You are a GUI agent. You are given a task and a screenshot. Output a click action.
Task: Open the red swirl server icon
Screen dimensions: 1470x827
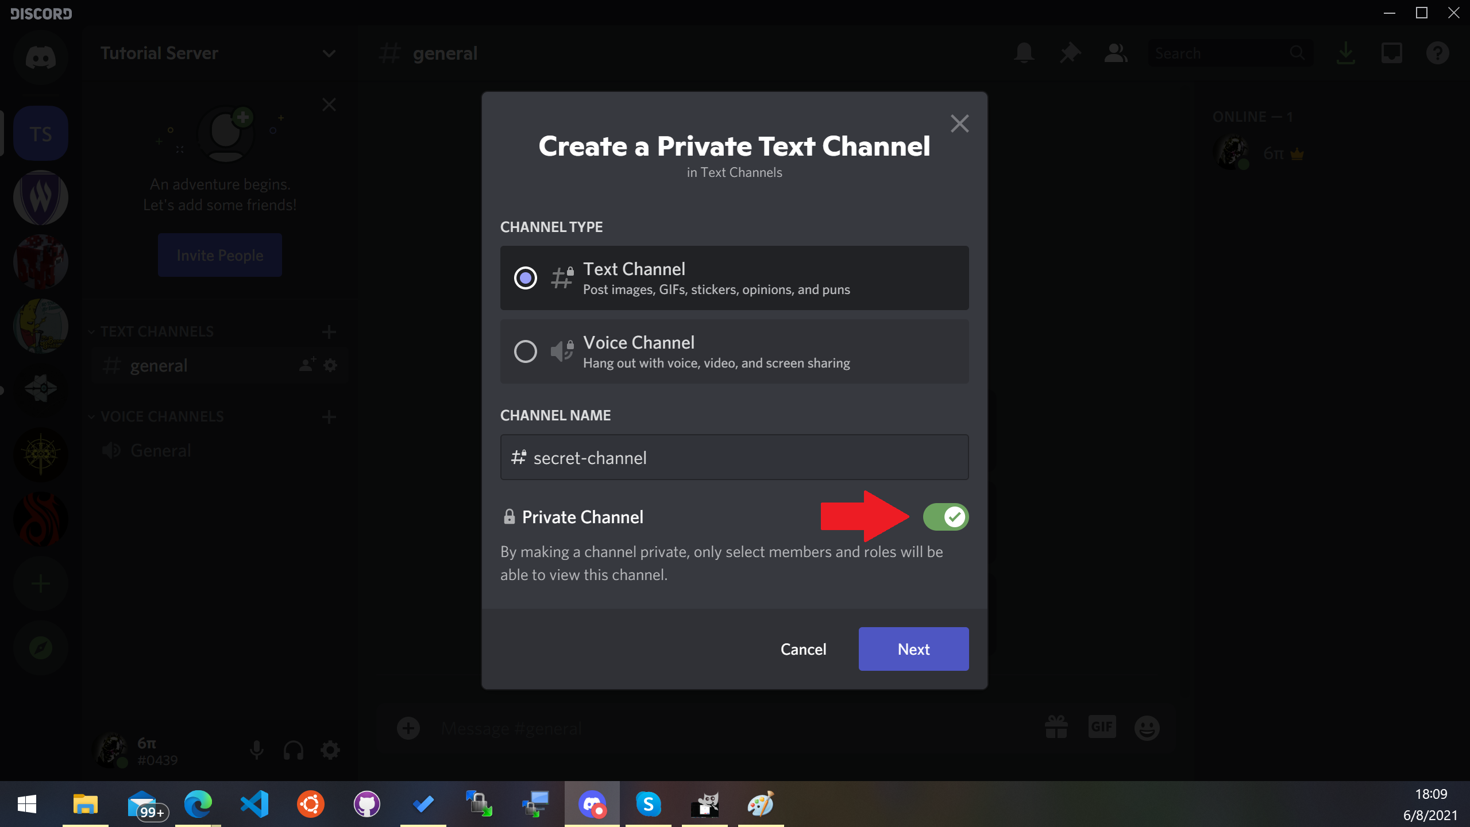40,519
